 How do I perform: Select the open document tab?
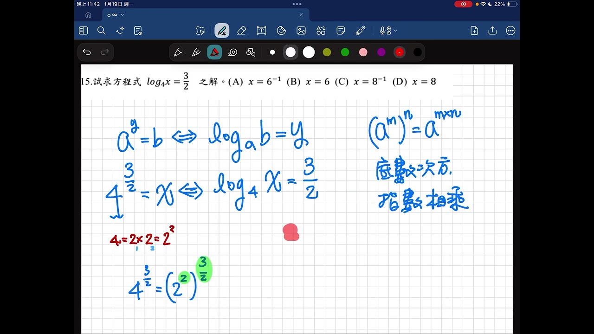pyautogui.click(x=206, y=15)
